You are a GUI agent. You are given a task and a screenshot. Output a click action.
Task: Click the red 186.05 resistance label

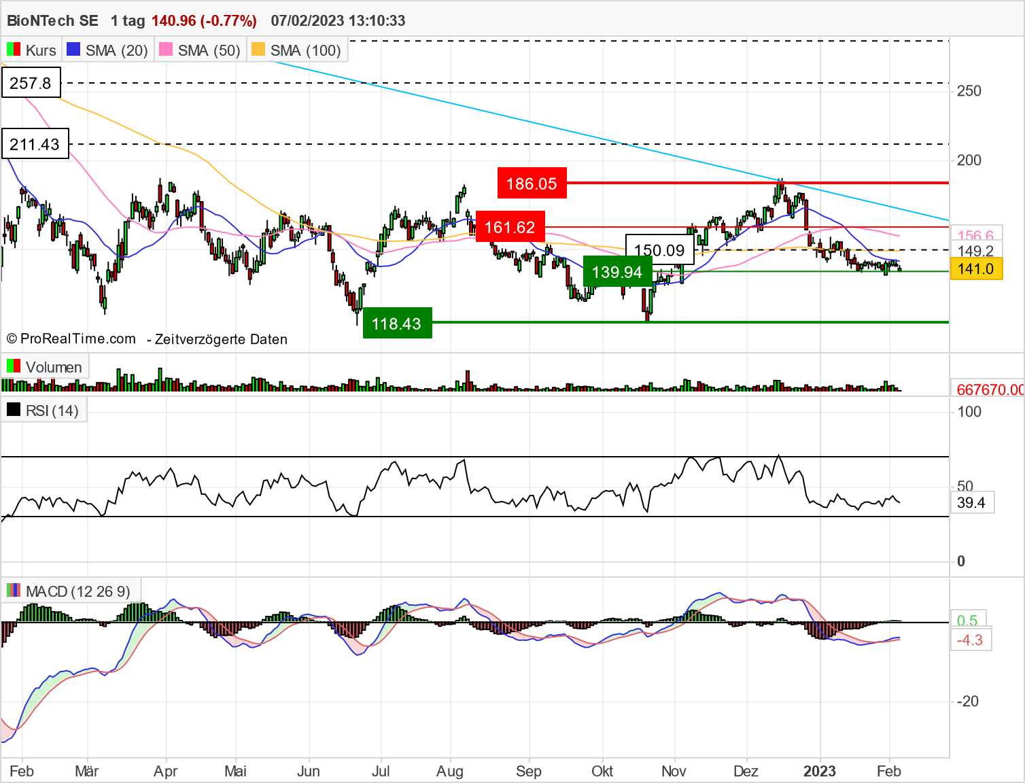[532, 183]
